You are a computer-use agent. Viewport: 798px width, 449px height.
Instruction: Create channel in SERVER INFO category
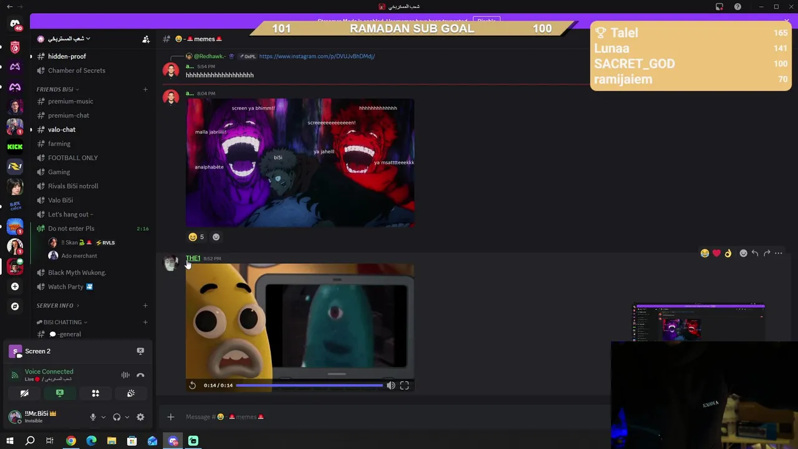point(145,306)
